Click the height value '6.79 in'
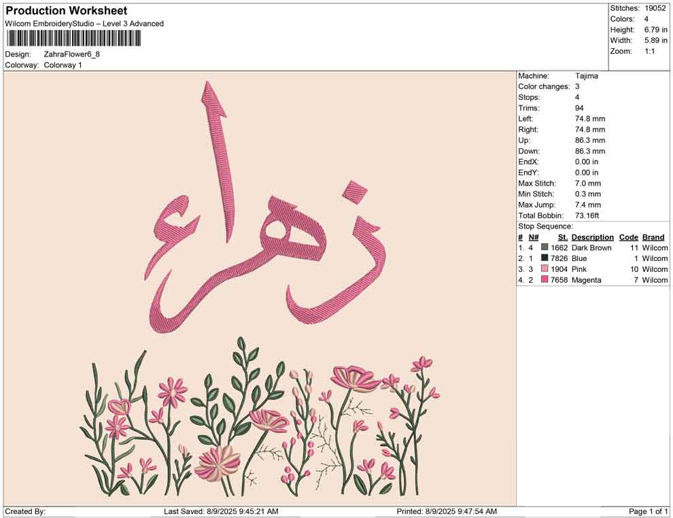This screenshot has height=518, width=673. click(x=656, y=30)
